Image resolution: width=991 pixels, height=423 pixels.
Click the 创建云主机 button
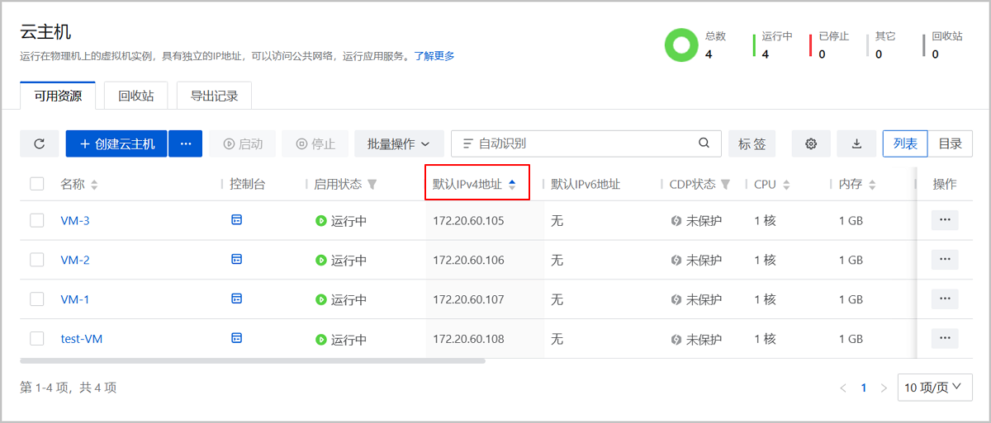click(x=116, y=143)
